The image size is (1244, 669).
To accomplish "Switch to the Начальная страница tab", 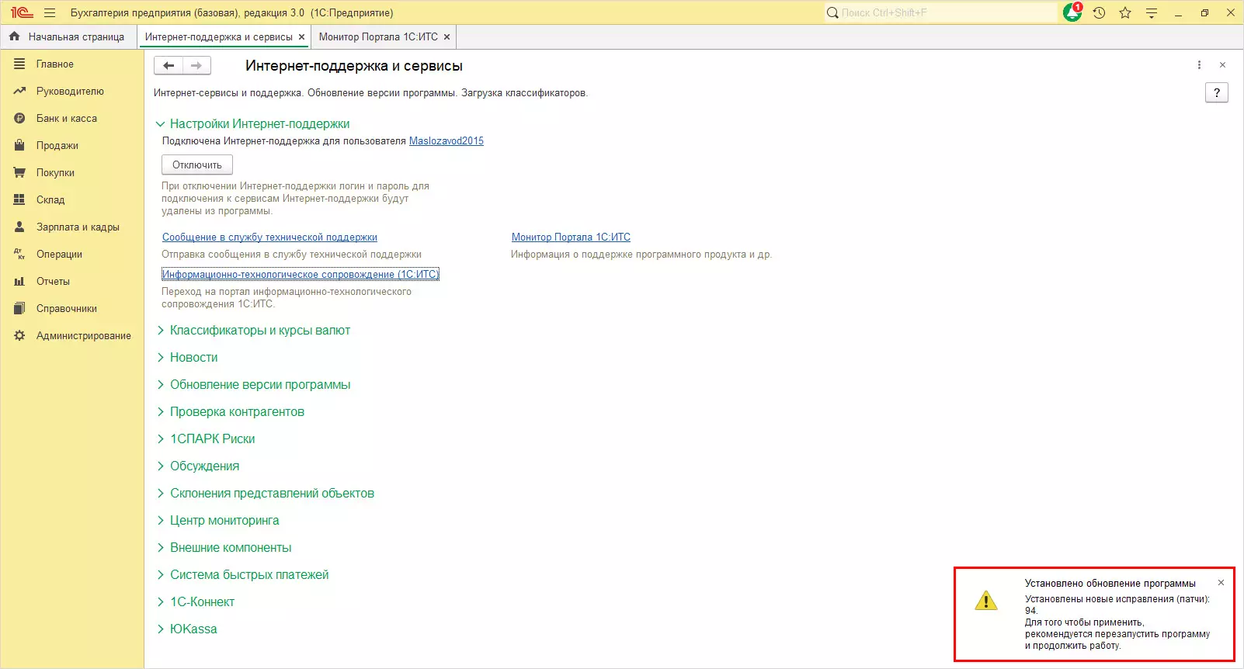I will (x=68, y=36).
